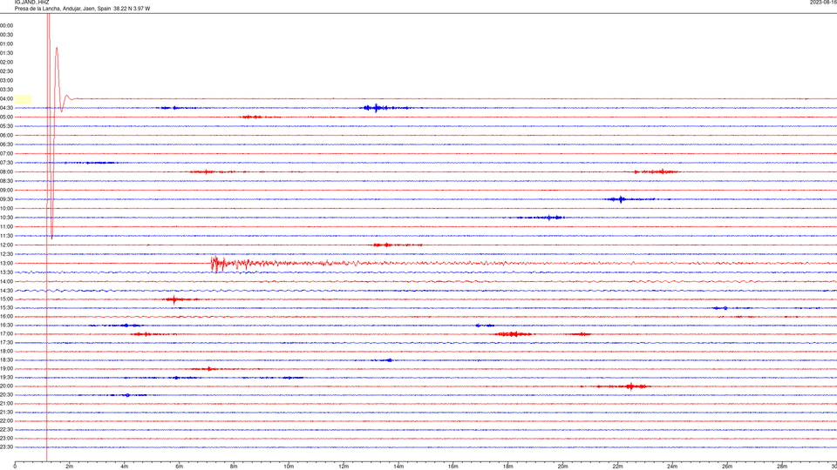Select the 05:30 row label
The height and width of the screenshot is (470, 837).
(6, 126)
